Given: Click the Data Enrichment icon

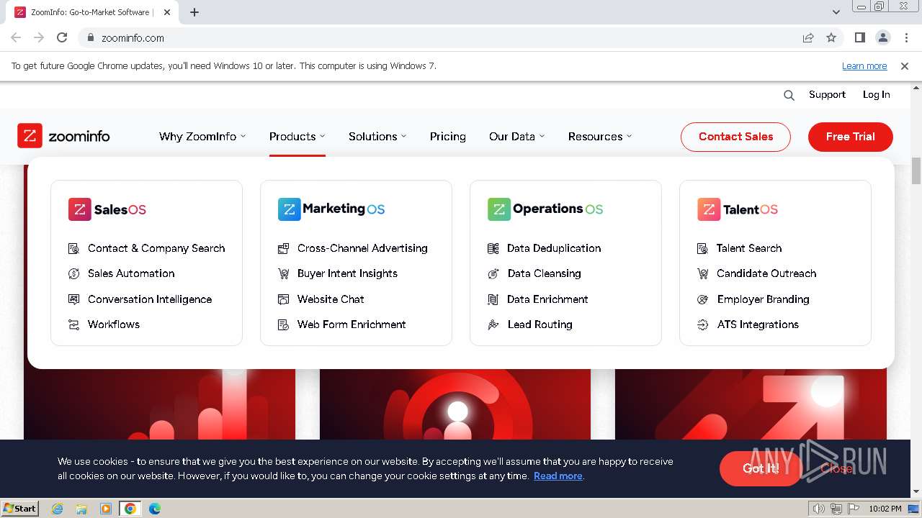Looking at the screenshot, I should [x=493, y=299].
